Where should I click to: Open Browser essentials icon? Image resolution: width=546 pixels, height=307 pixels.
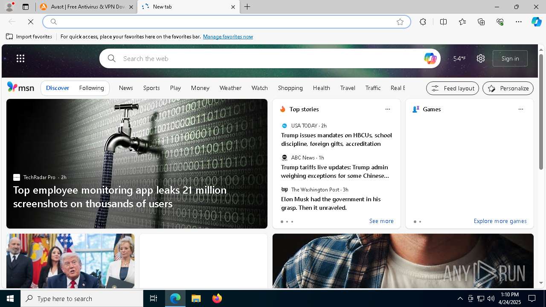click(x=500, y=22)
